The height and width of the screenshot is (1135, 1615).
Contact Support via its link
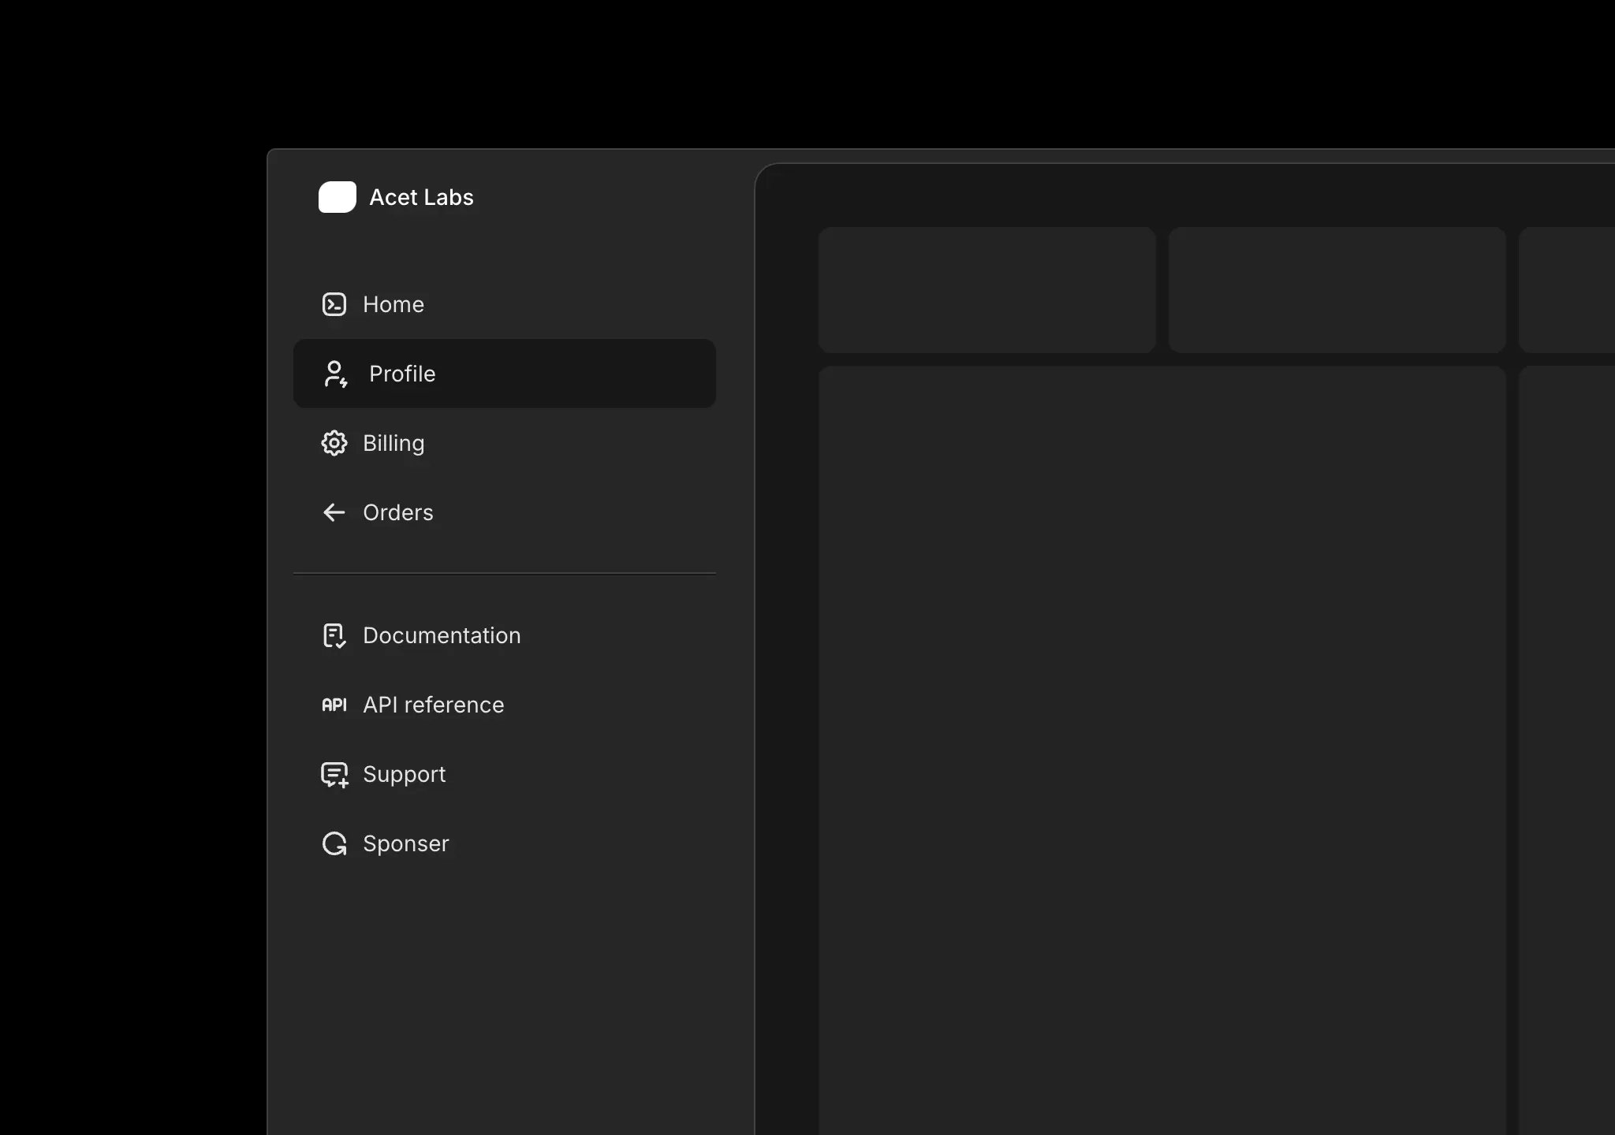click(x=404, y=774)
